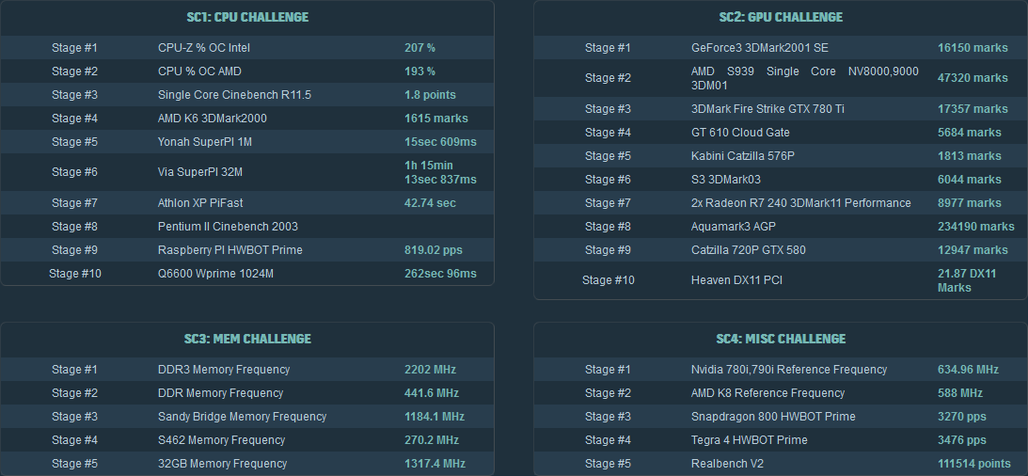Open the Q6600 Wprime 1024M stage
1028x476 pixels.
215,274
